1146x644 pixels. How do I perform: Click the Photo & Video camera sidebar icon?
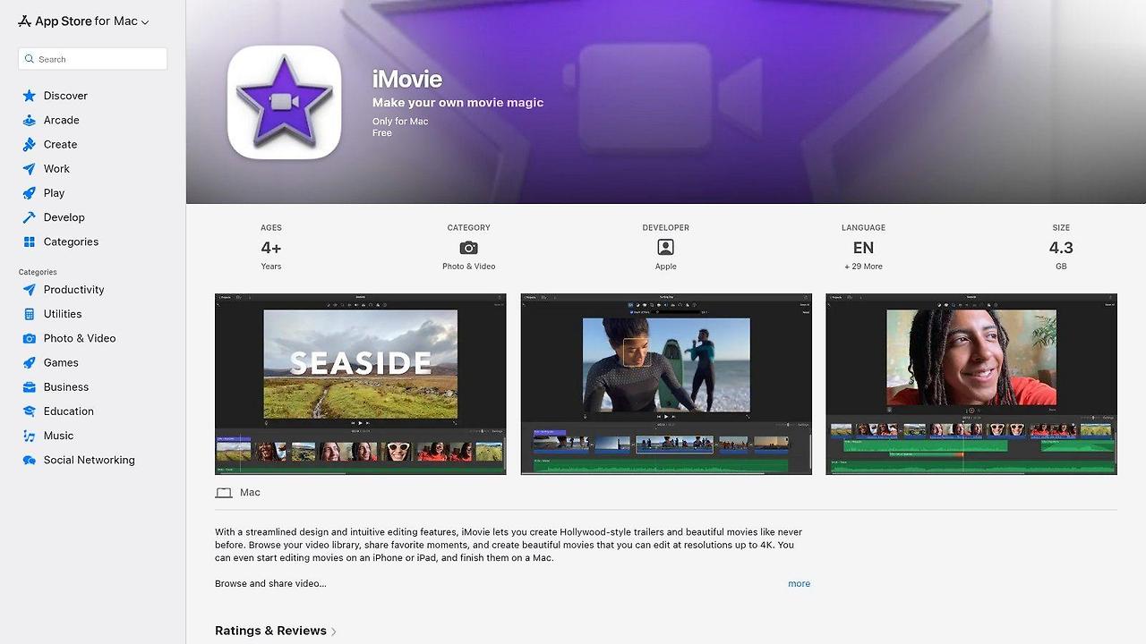(30, 338)
